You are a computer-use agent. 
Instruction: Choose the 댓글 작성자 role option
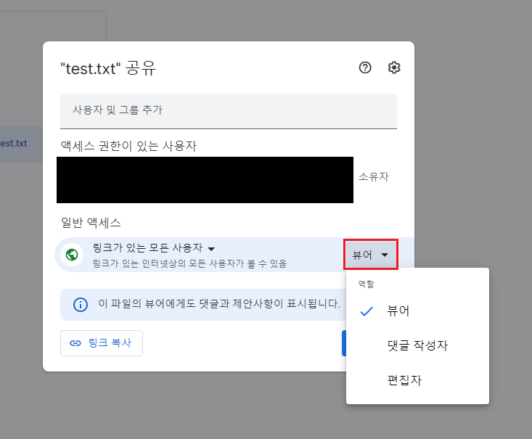point(417,345)
